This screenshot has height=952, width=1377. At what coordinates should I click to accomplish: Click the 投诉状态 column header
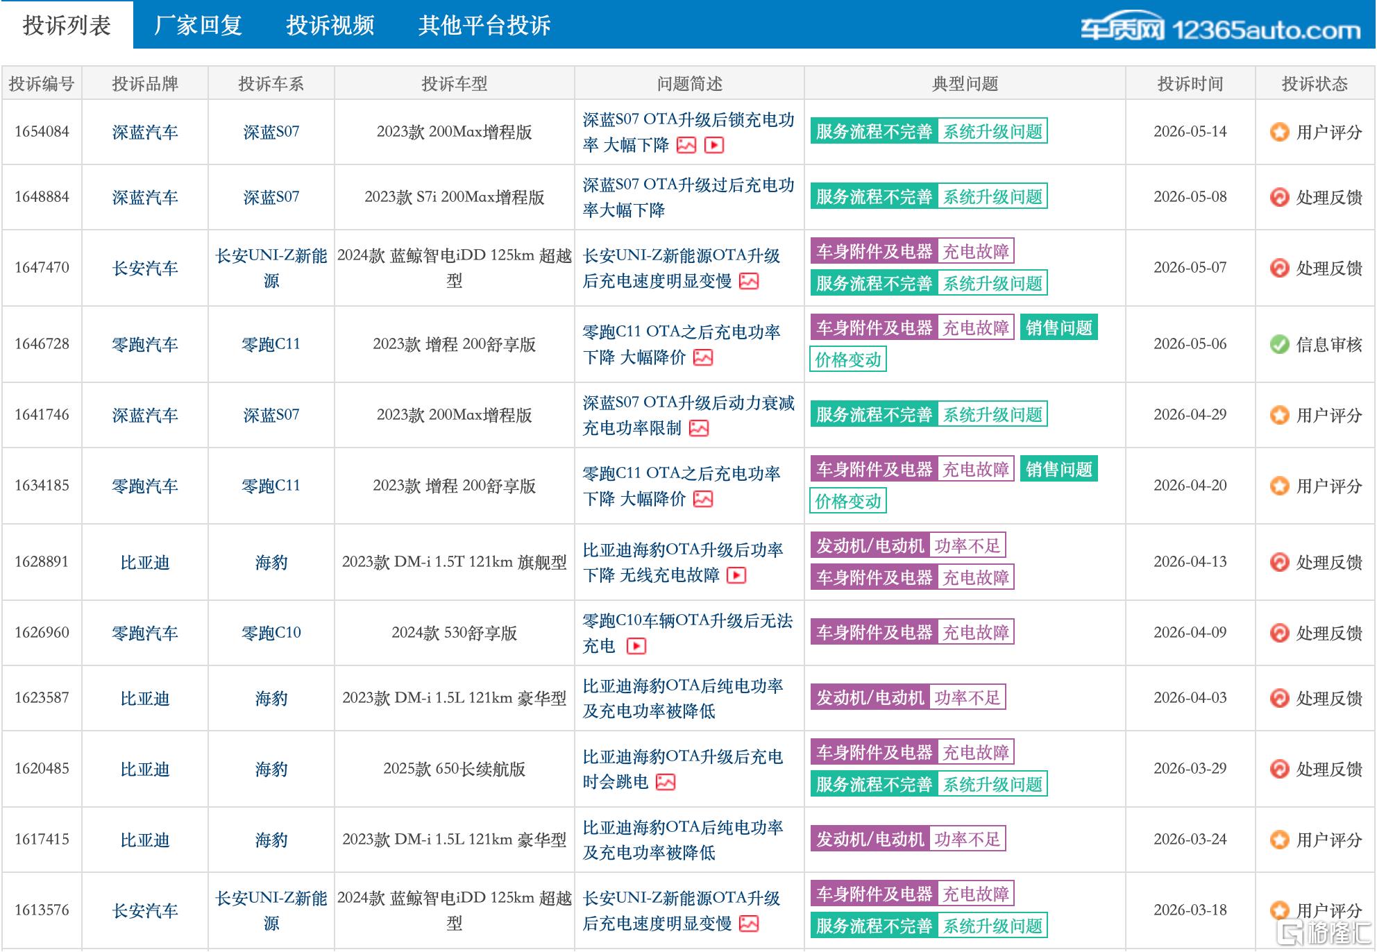click(1315, 84)
